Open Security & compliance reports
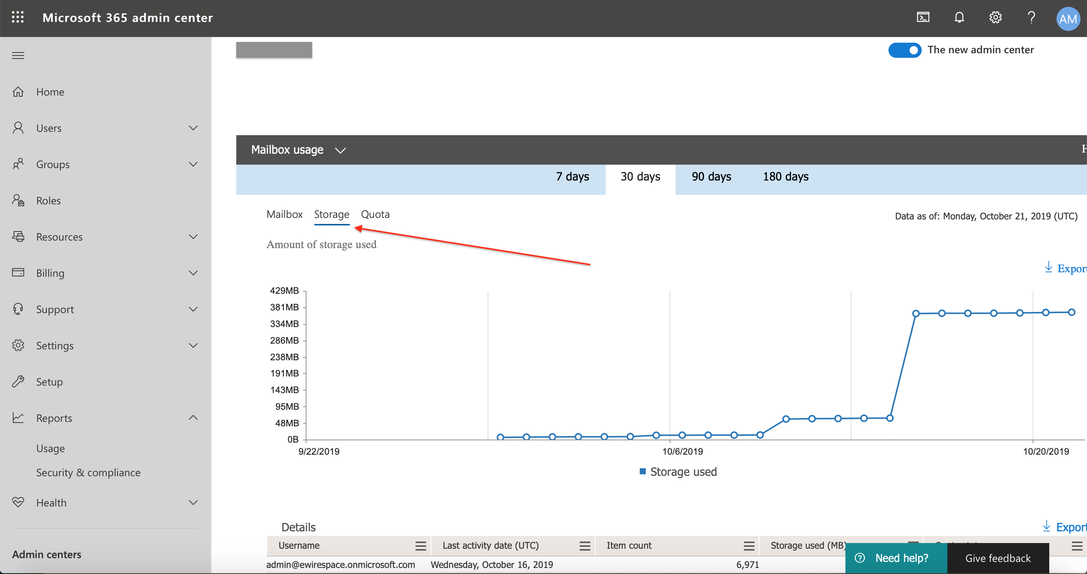This screenshot has width=1087, height=574. tap(88, 472)
